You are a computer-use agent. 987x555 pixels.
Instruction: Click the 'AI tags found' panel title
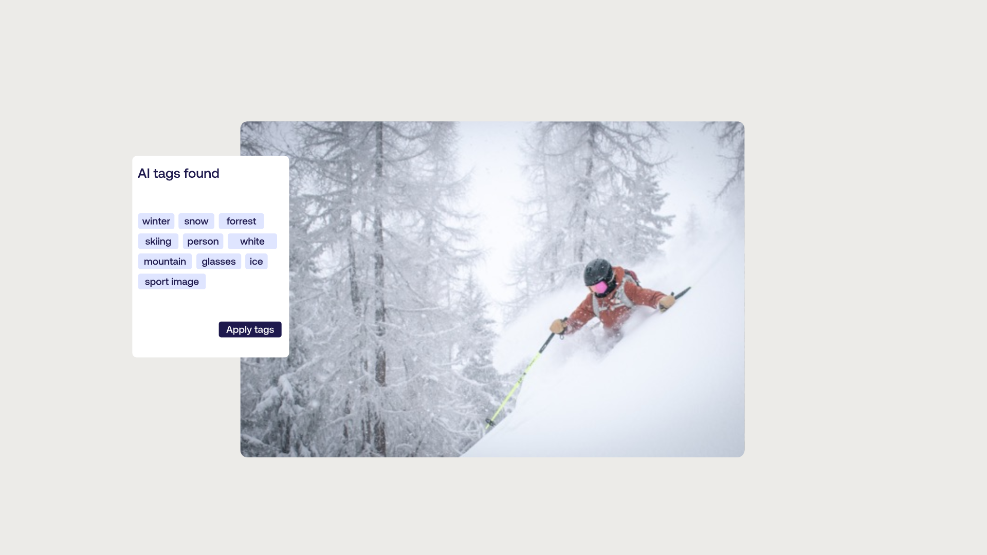click(x=178, y=173)
